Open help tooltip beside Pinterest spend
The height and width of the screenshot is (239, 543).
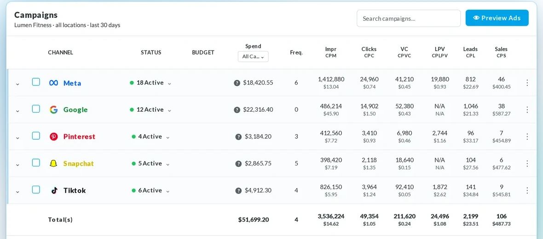tap(238, 137)
